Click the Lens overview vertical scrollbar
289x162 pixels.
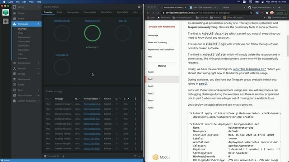click(x=142, y=100)
